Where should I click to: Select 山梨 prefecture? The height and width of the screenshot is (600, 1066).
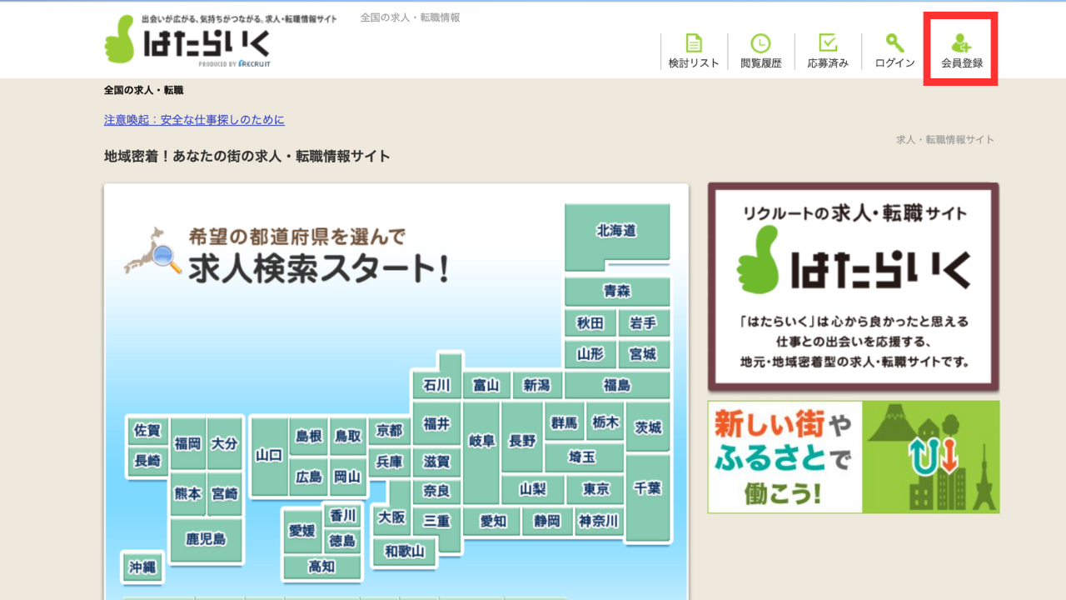coord(533,489)
